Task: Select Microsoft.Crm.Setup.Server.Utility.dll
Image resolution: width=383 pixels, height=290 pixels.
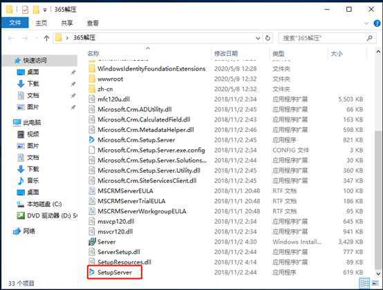Action: coord(149,171)
